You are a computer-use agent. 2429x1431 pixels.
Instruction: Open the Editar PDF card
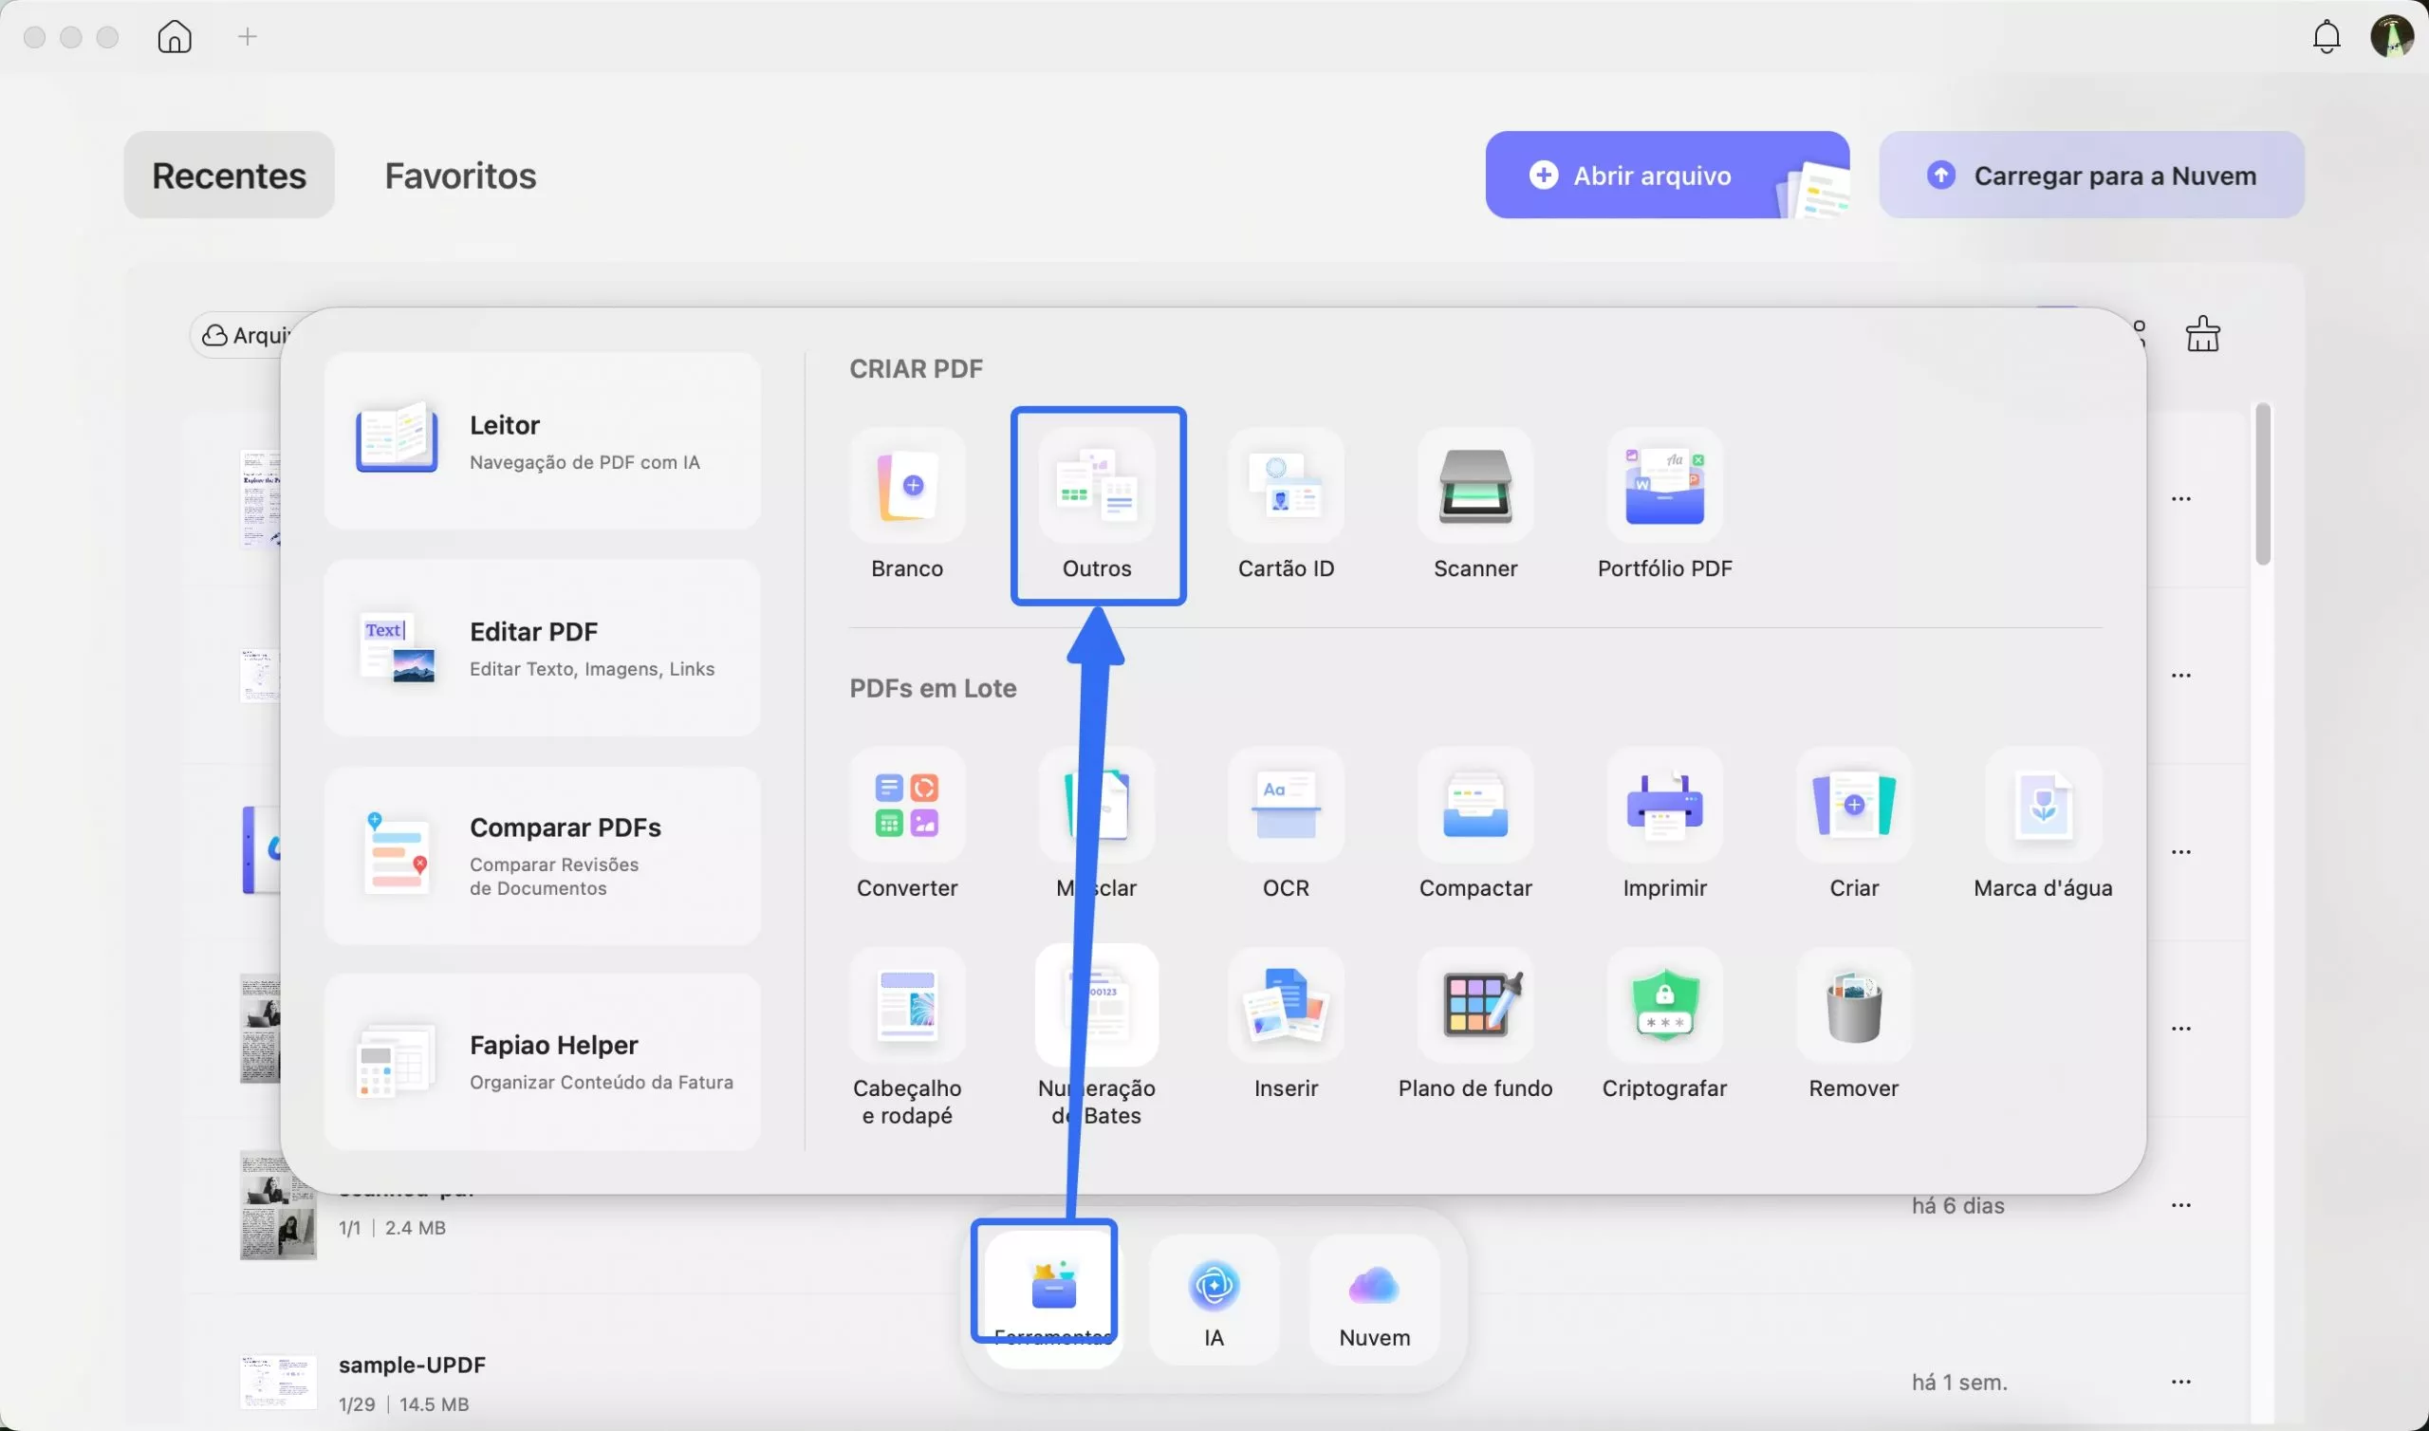click(x=542, y=648)
